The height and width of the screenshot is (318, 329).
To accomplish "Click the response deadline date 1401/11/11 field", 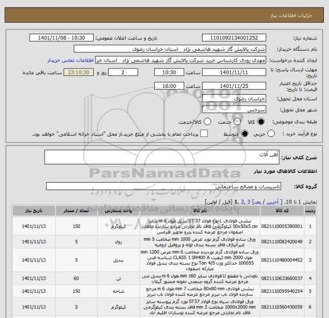I will pos(234,73).
